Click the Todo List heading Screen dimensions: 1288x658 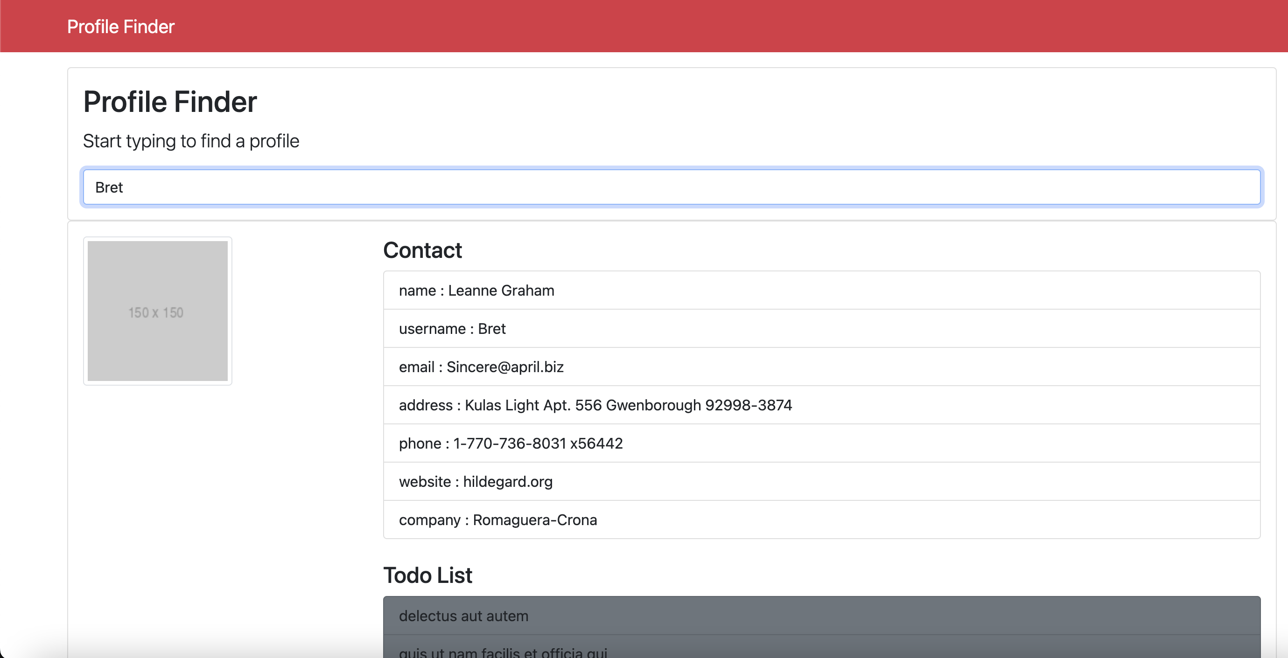click(x=427, y=575)
